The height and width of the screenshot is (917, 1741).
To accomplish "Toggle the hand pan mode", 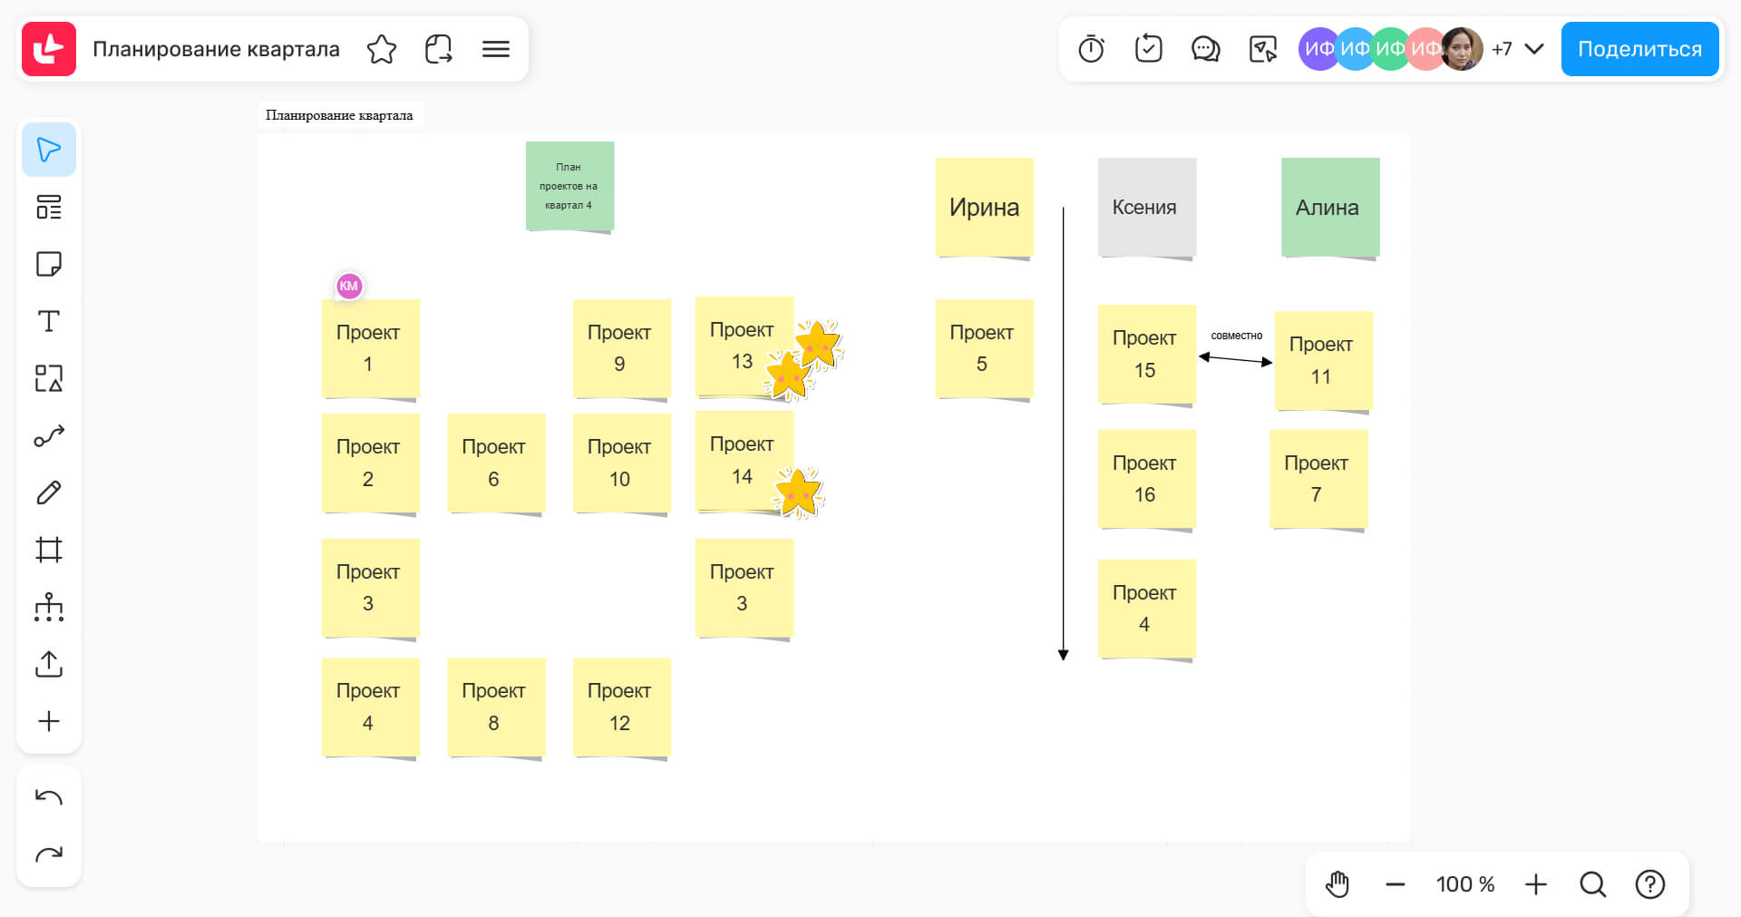I will pos(1337,884).
